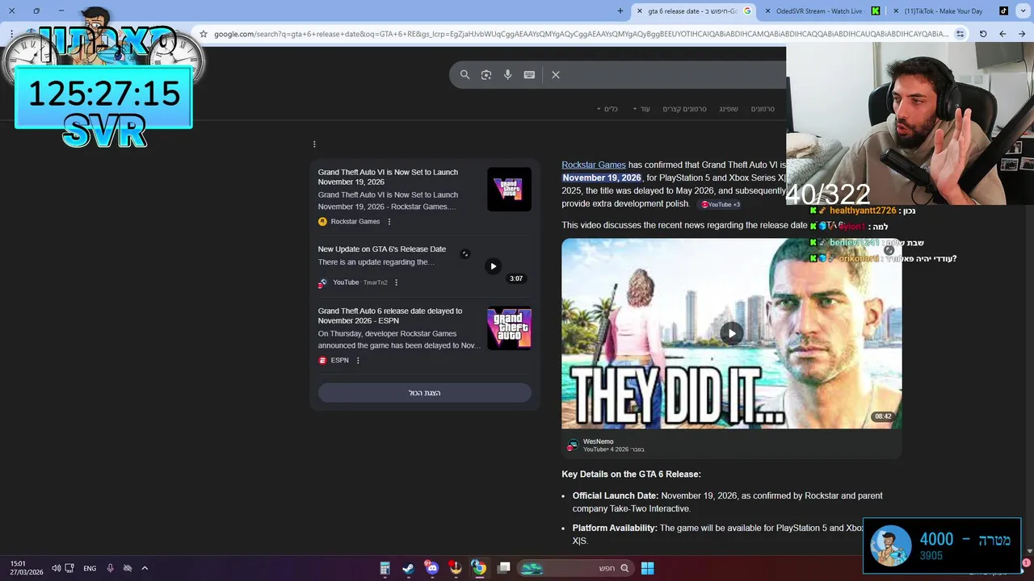Open the GTA VI logo thumbnail in Rockstar result

pyautogui.click(x=509, y=190)
